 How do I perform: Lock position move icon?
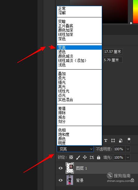[x=85, y=157]
